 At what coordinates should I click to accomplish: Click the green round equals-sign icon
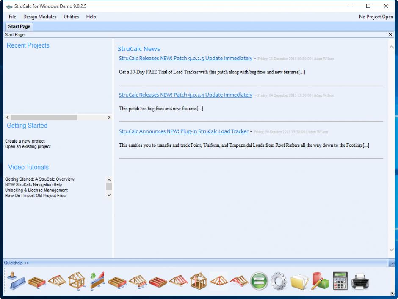(259, 281)
